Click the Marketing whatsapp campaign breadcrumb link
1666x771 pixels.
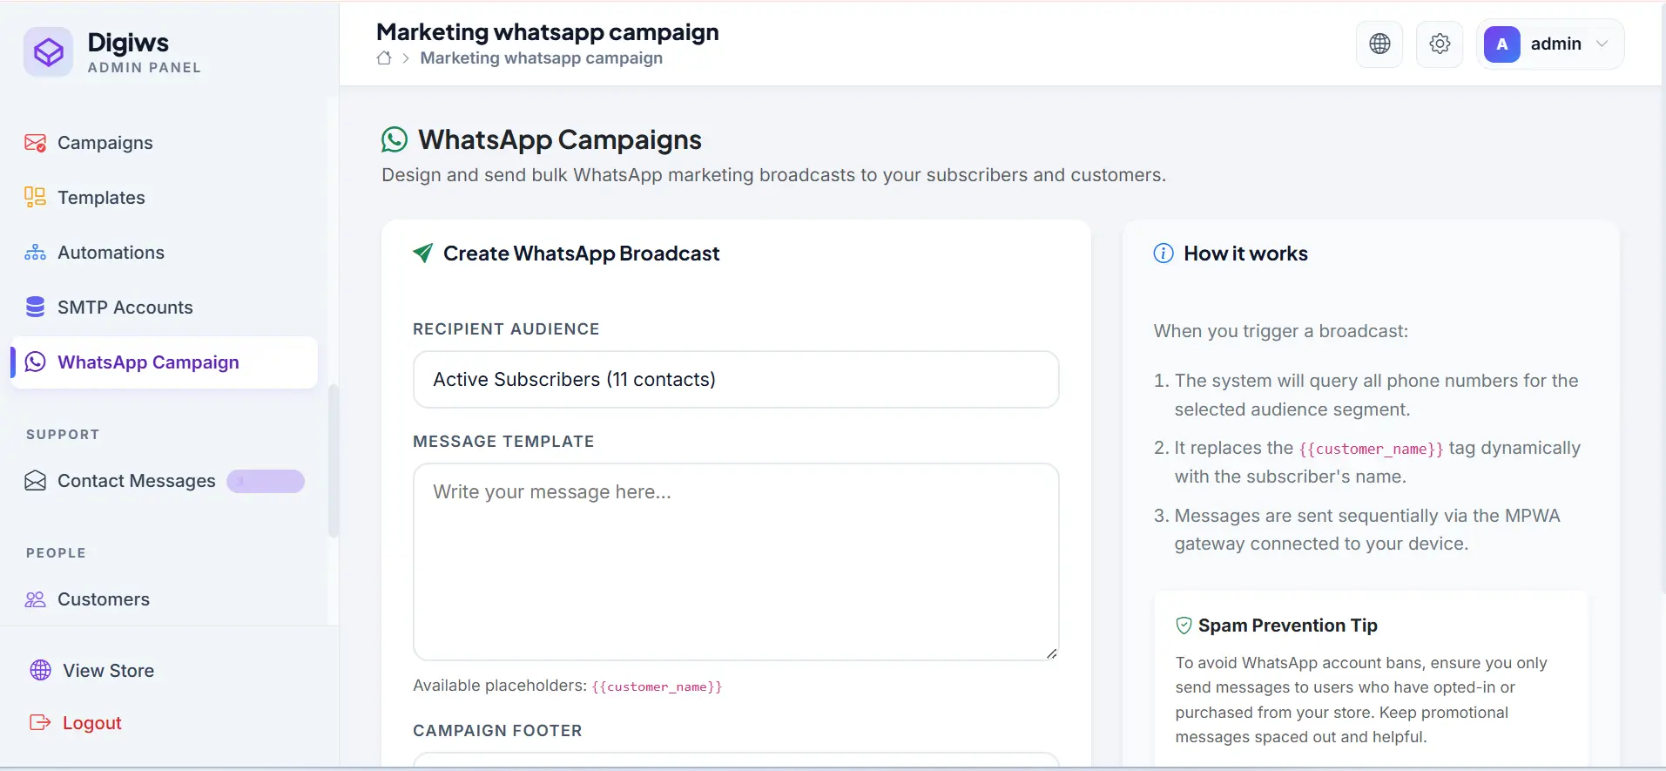541,58
